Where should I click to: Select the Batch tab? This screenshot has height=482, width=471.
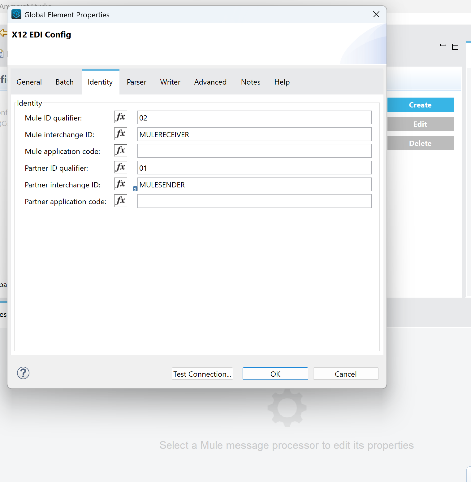[x=64, y=82]
